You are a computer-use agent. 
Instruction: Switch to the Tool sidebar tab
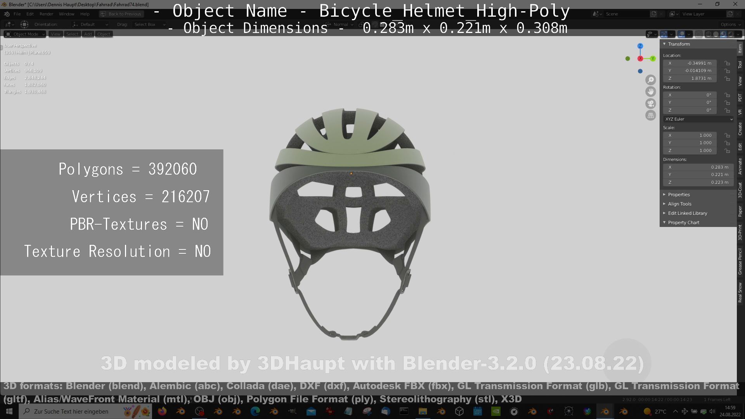pyautogui.click(x=740, y=64)
